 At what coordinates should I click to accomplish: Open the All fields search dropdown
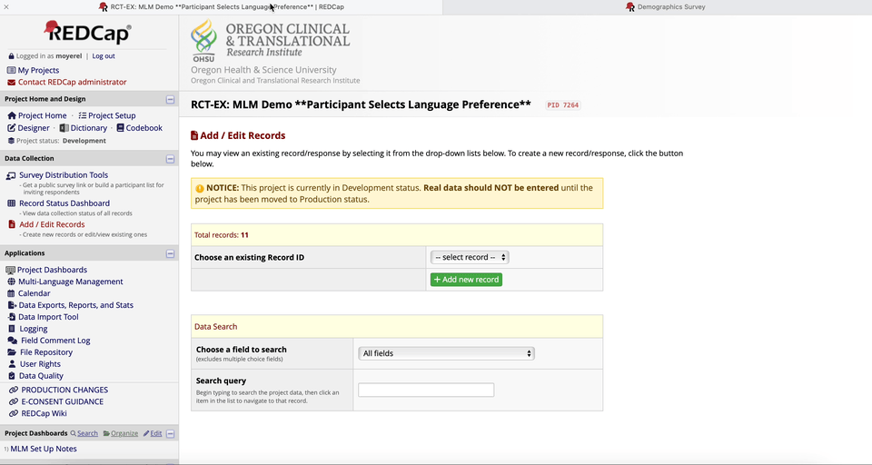pyautogui.click(x=447, y=353)
